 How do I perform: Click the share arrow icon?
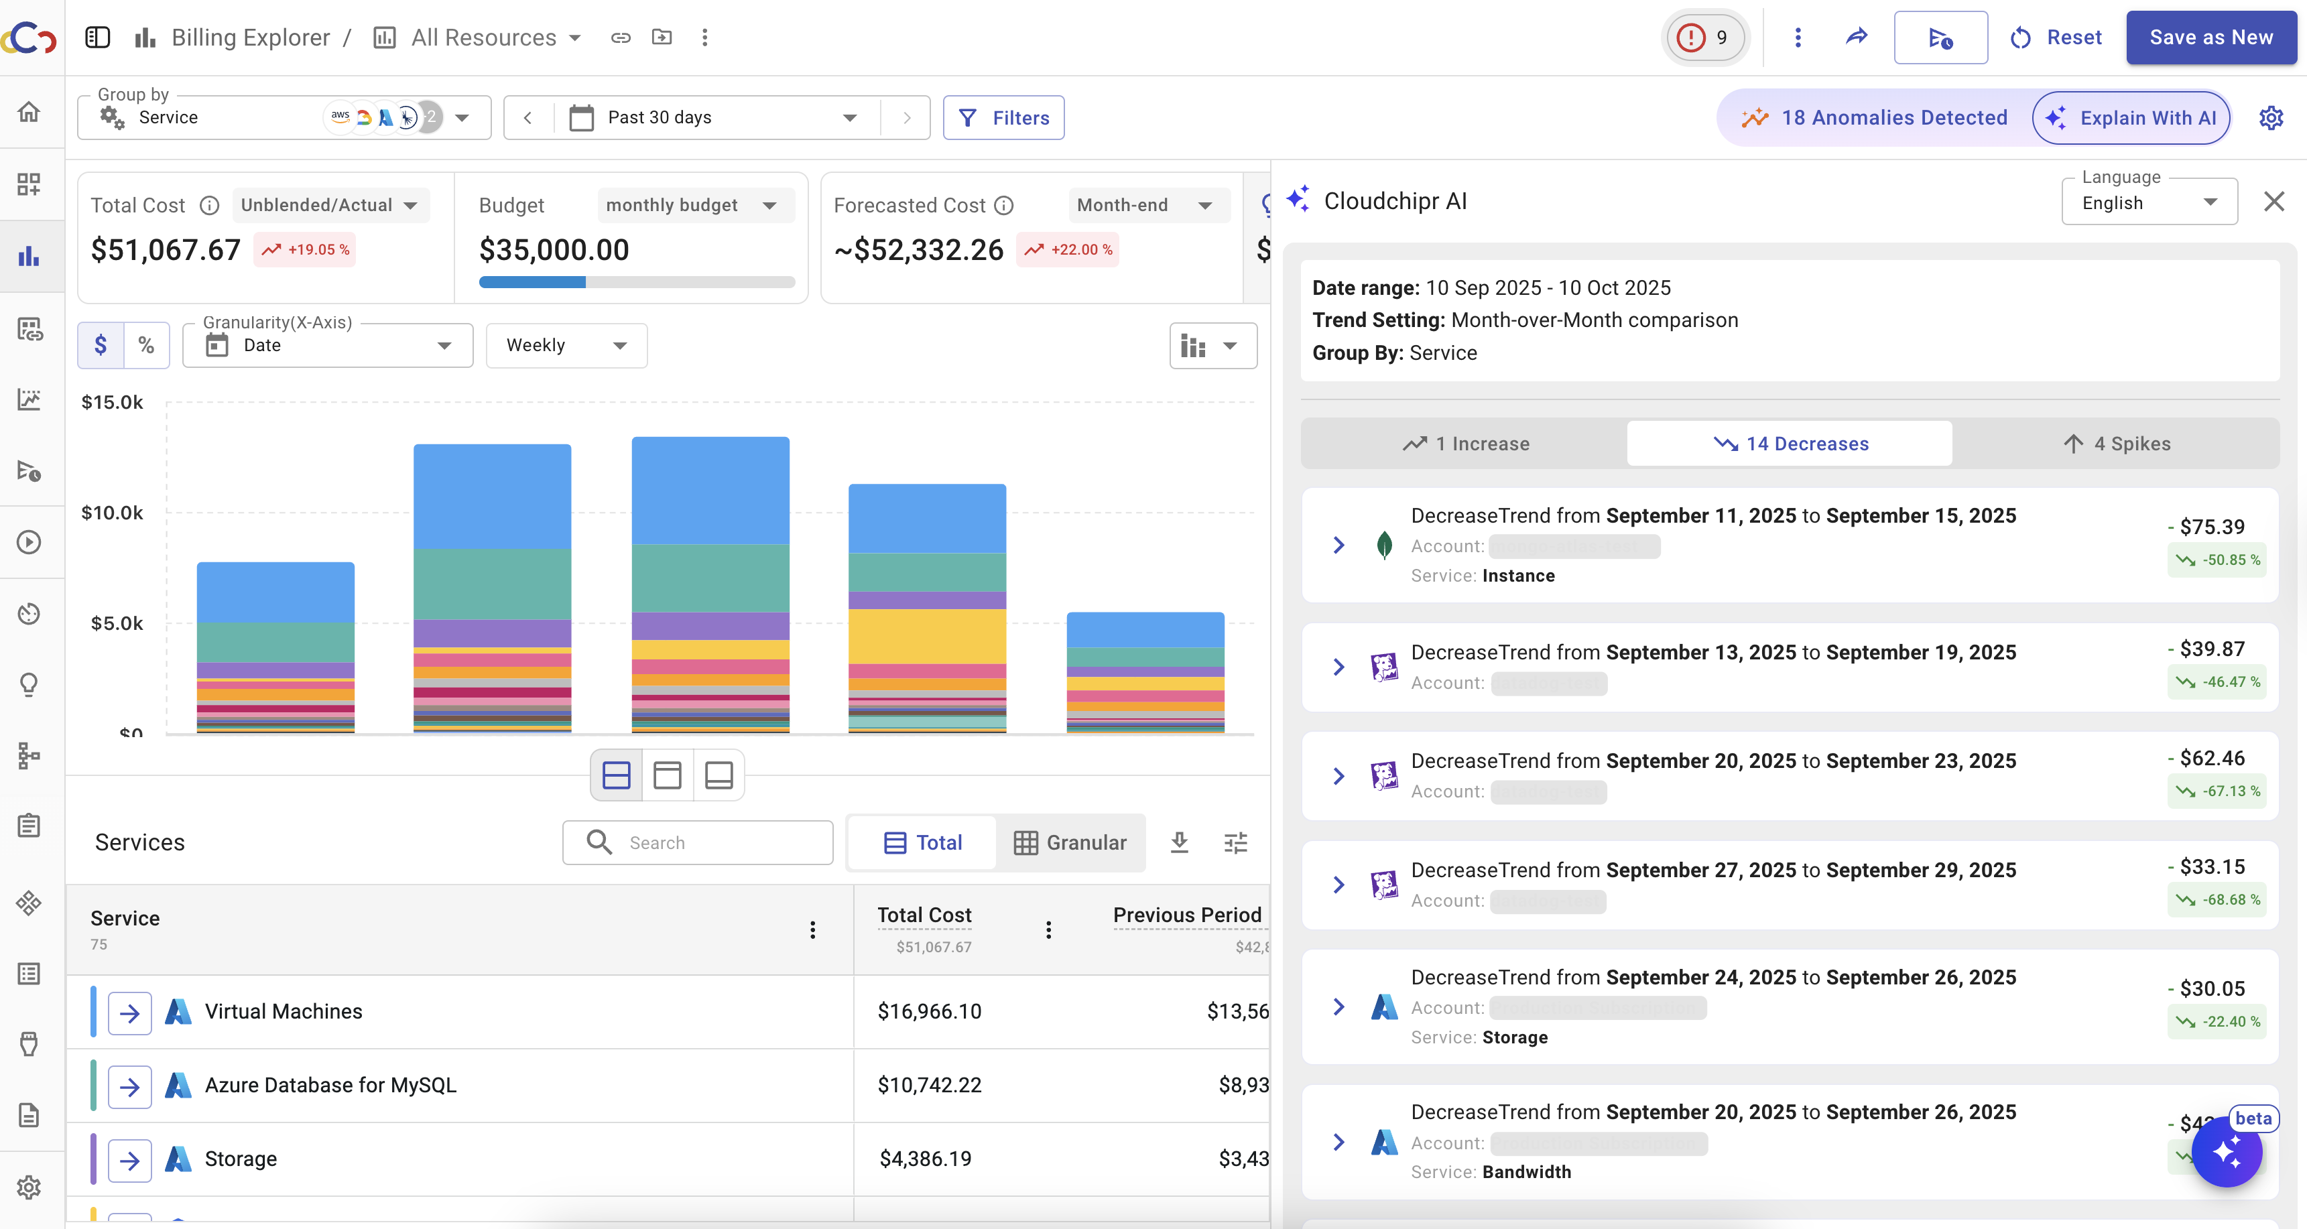(x=1857, y=37)
